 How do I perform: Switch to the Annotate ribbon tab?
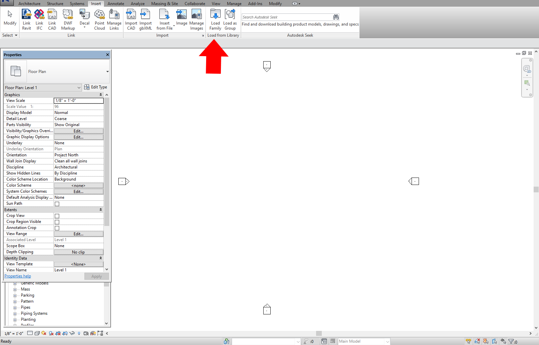pyautogui.click(x=116, y=4)
